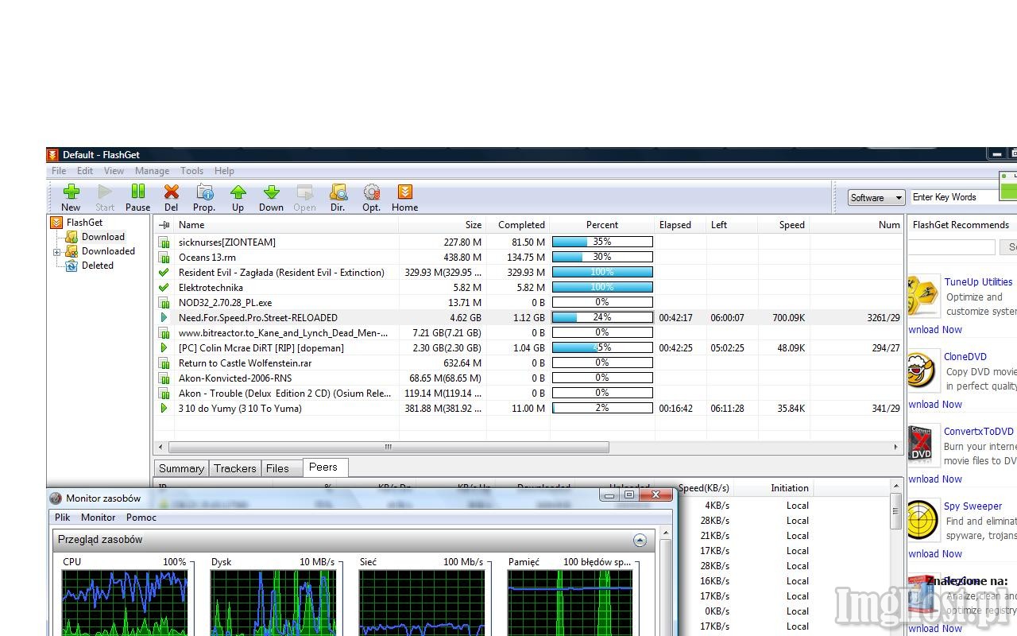Click the Colin Mcrae DiRT progress bar
The width and height of the screenshot is (1017, 636).
(602, 348)
